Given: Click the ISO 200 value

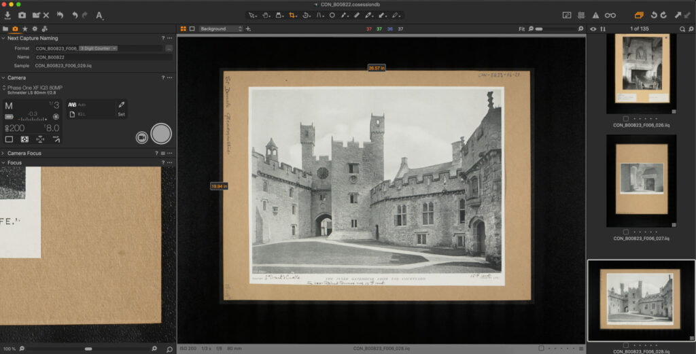Looking at the screenshot, I should click(x=15, y=128).
